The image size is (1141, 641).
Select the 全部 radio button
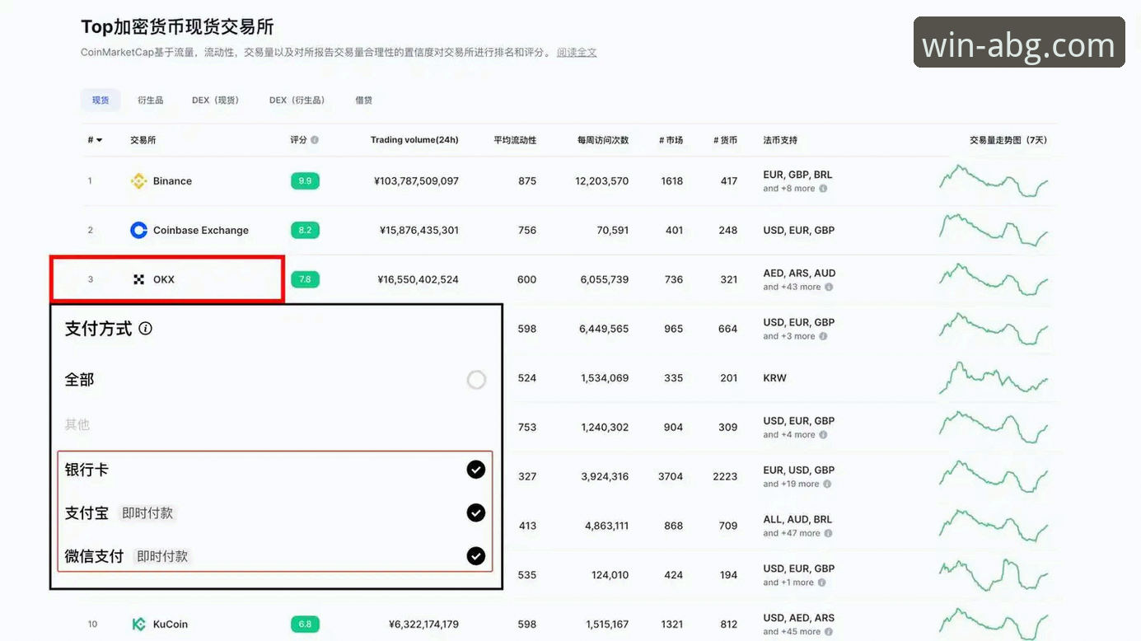pyautogui.click(x=475, y=379)
